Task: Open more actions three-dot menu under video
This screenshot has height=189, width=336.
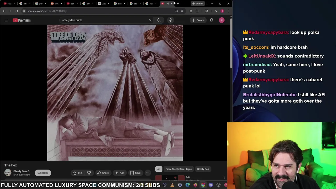Action: pos(148,173)
